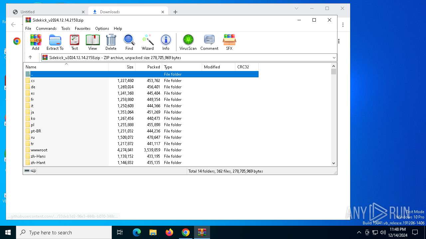Click the disk drive icon in status bar
Viewport: 426px width, 239px height.
[27, 171]
